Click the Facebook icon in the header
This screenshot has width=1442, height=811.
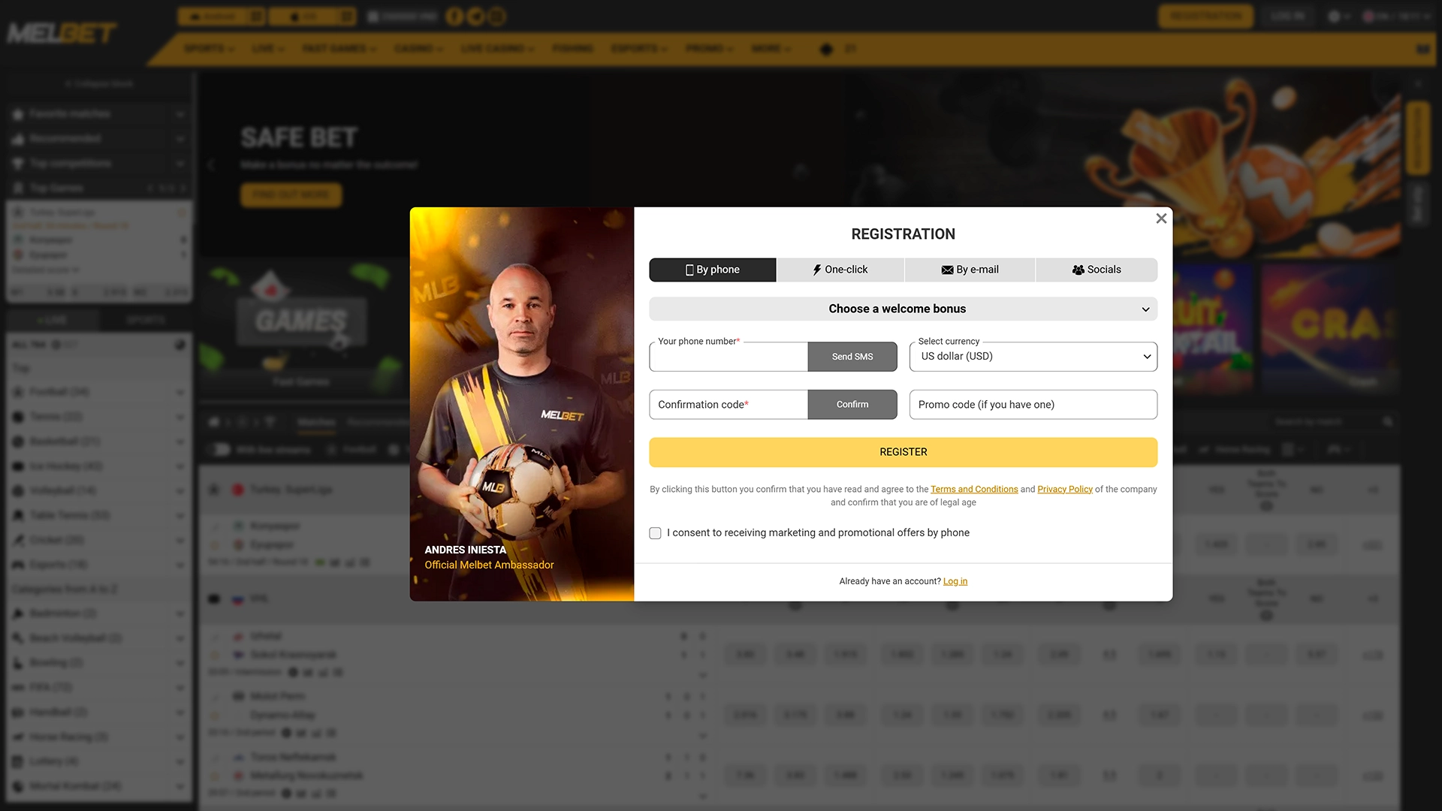click(454, 16)
